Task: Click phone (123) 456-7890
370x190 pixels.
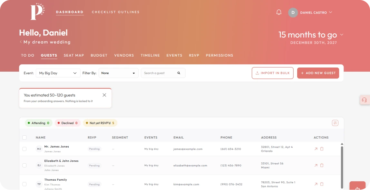Action: (x=231, y=165)
